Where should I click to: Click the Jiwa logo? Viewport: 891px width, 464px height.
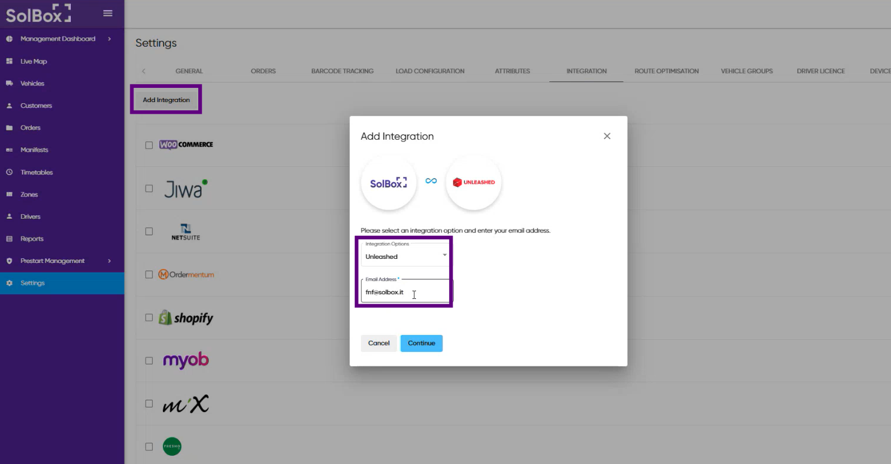pyautogui.click(x=185, y=188)
